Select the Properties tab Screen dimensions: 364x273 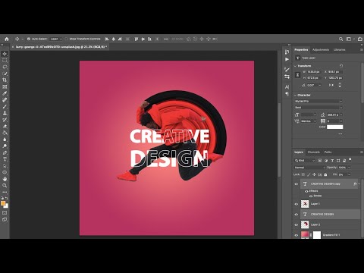click(x=301, y=50)
